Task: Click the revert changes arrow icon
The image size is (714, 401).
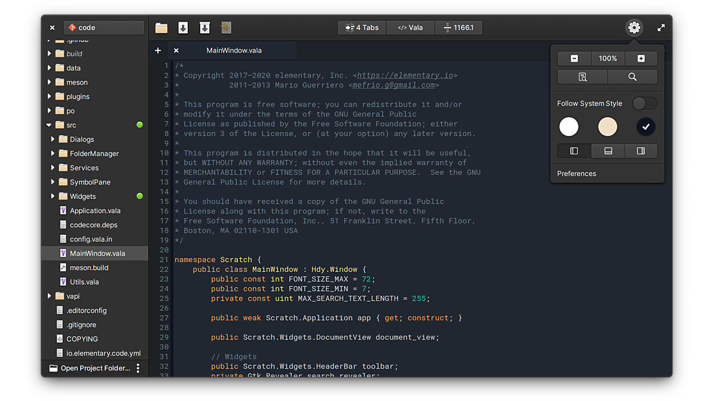Action: click(x=225, y=27)
